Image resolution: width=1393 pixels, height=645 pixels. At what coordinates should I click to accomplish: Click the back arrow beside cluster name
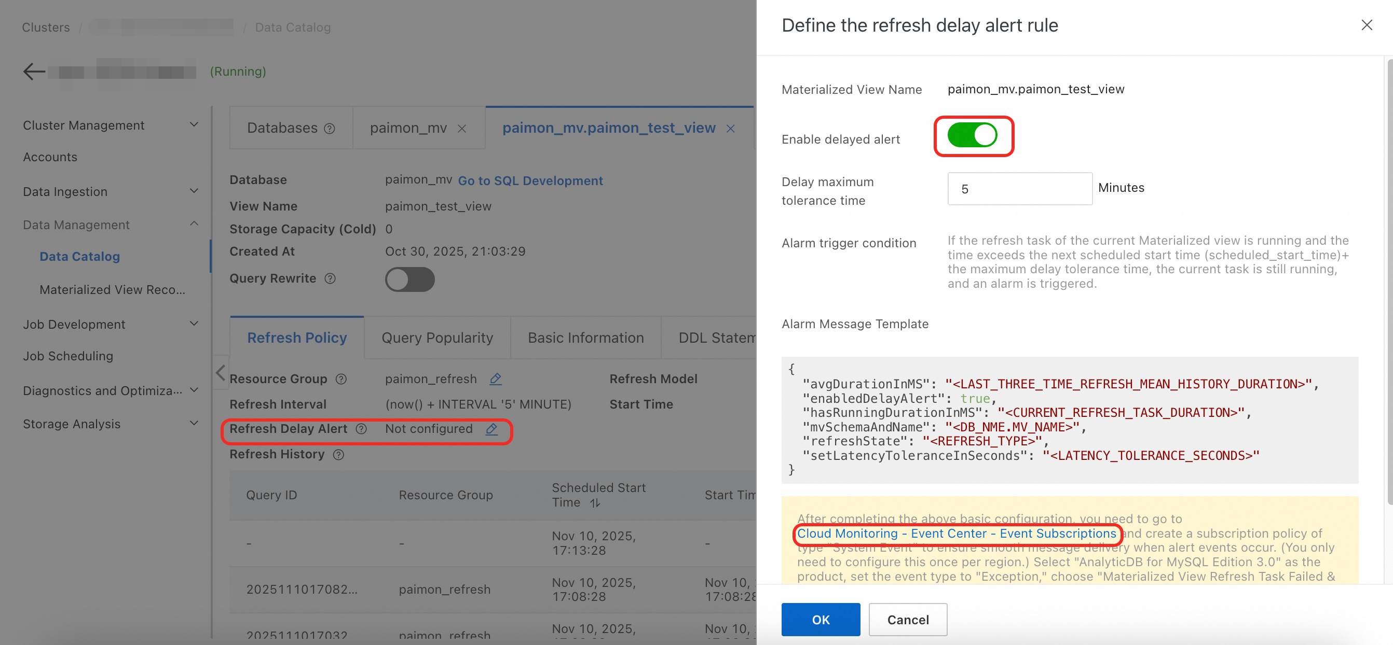click(34, 72)
